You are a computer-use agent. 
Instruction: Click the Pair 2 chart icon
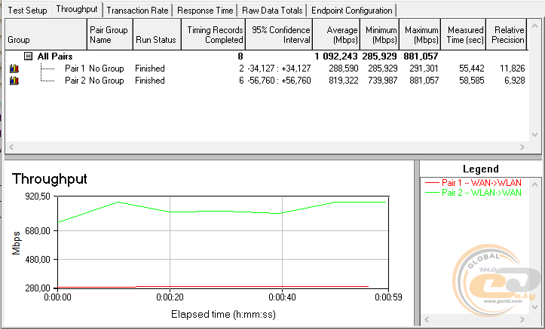tap(14, 81)
